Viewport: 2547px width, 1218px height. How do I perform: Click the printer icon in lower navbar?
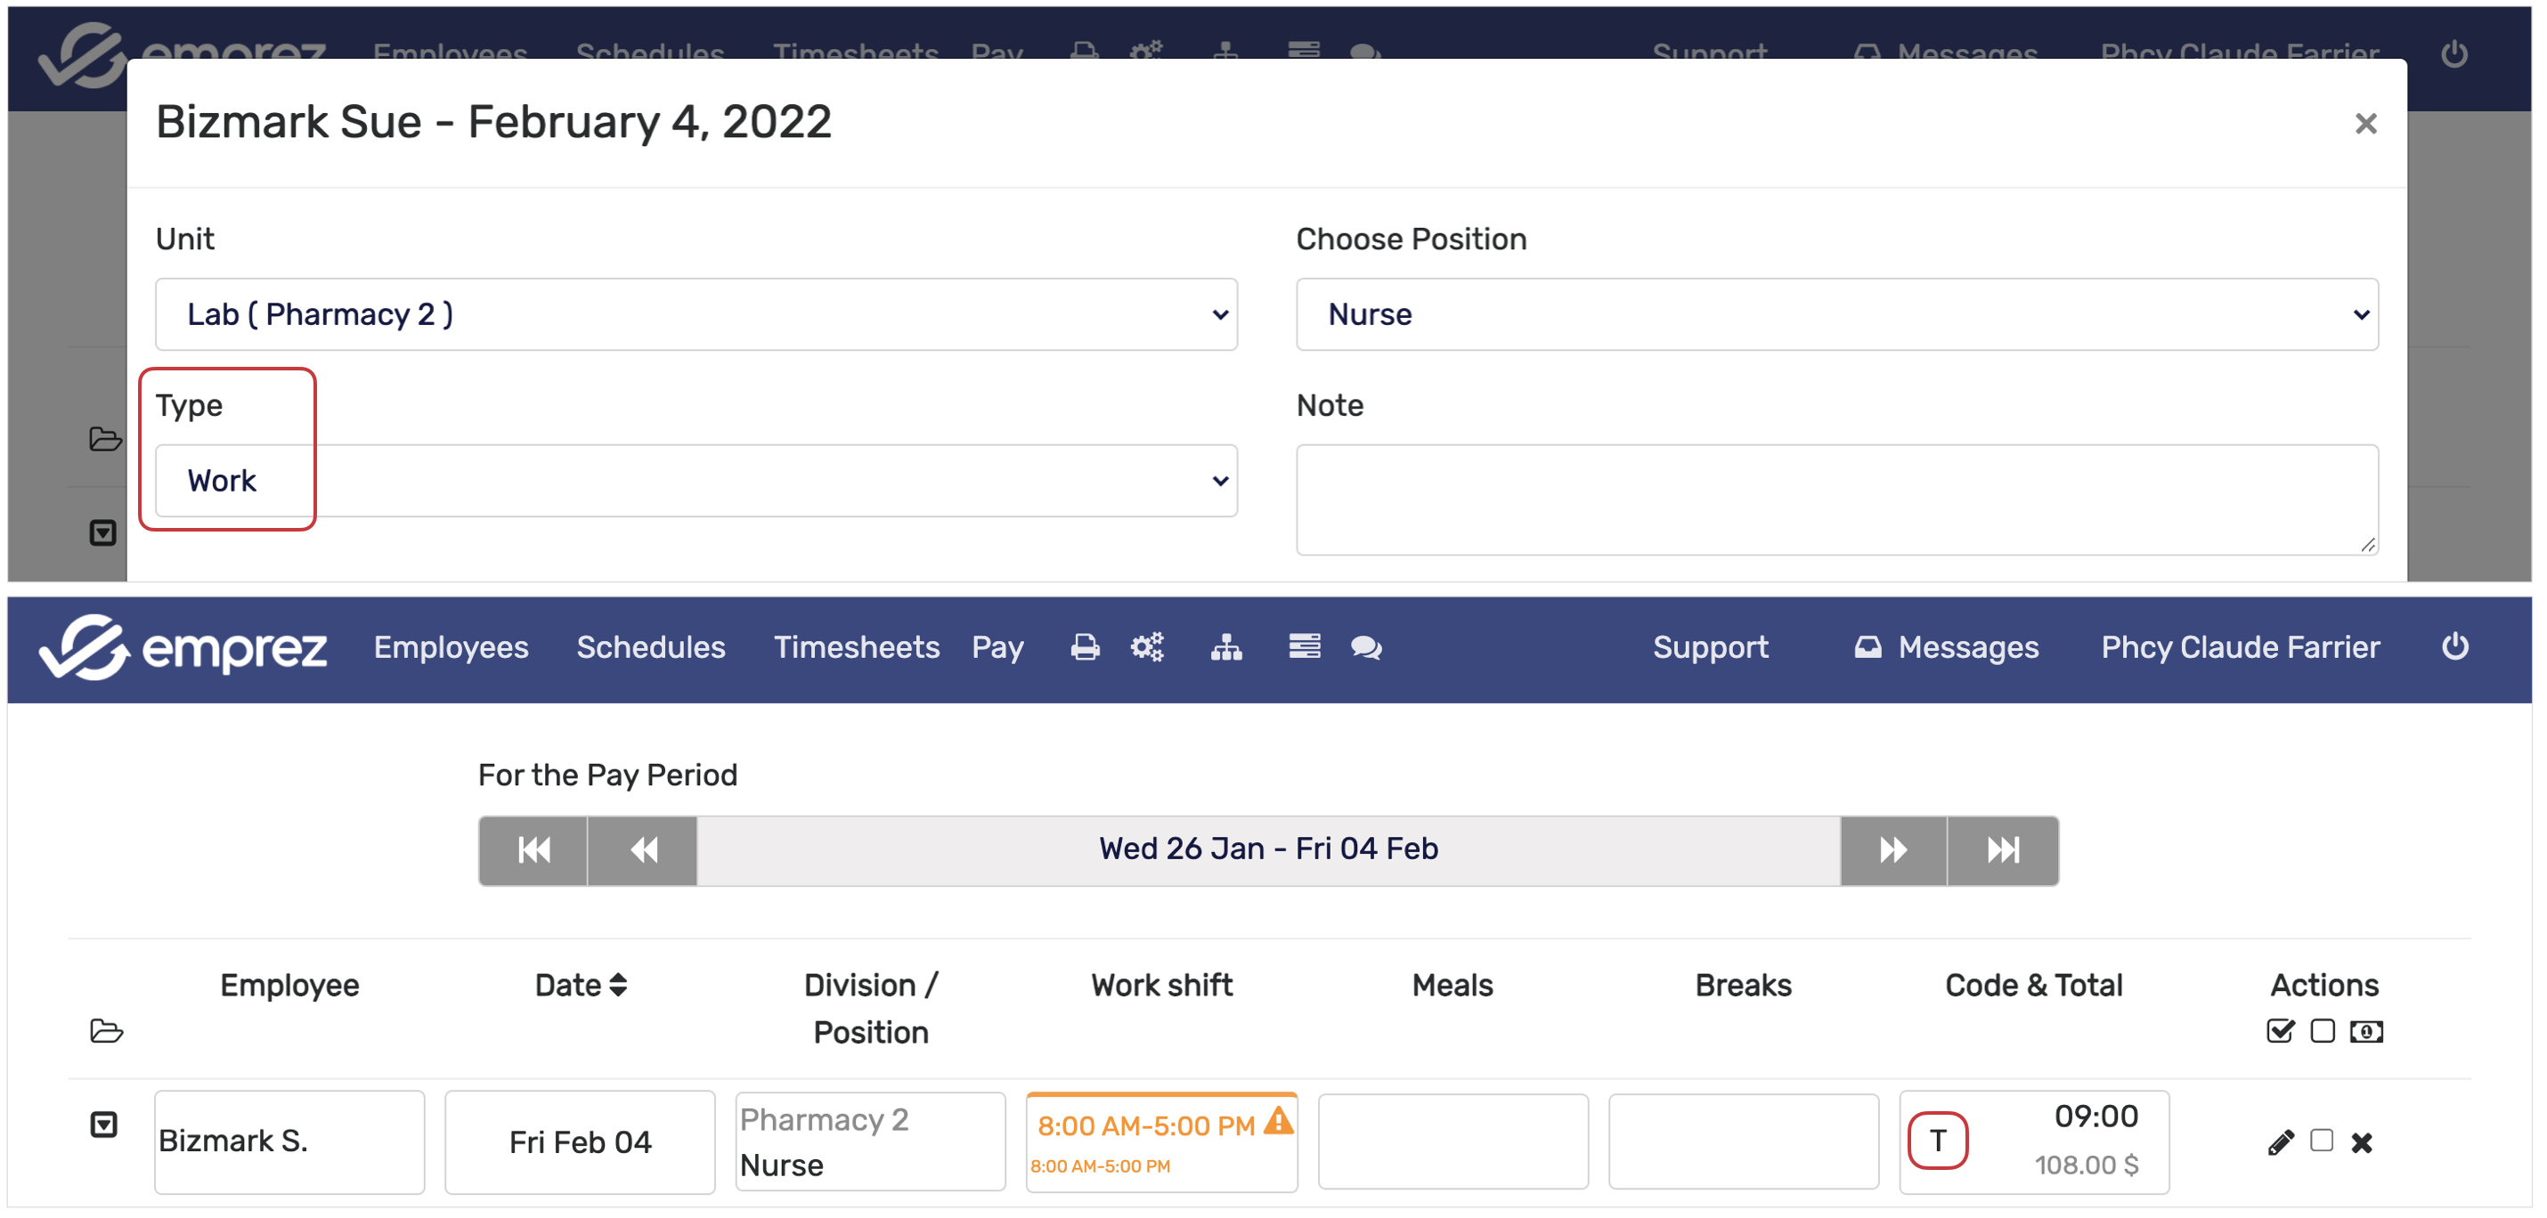[x=1085, y=647]
